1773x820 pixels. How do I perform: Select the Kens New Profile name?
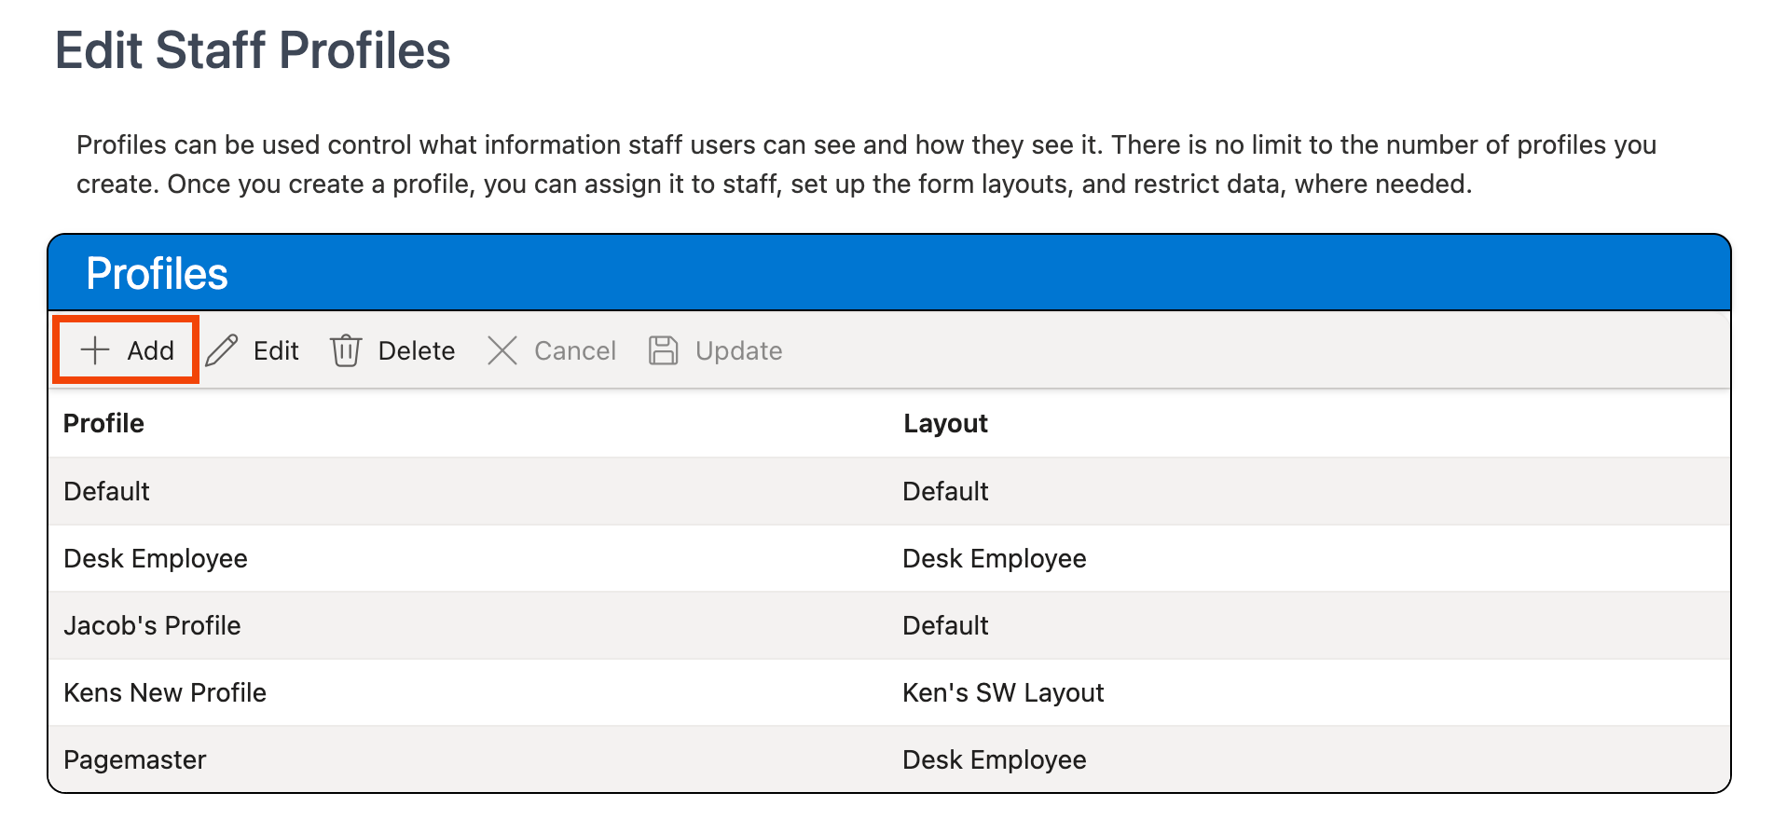(x=165, y=692)
